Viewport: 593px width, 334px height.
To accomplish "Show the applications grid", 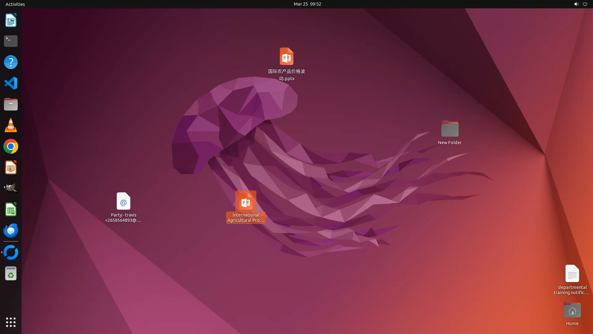I will pos(11,322).
